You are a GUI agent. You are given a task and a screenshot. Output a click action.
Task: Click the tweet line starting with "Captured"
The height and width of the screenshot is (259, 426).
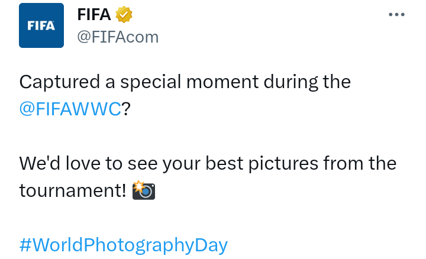(x=185, y=82)
